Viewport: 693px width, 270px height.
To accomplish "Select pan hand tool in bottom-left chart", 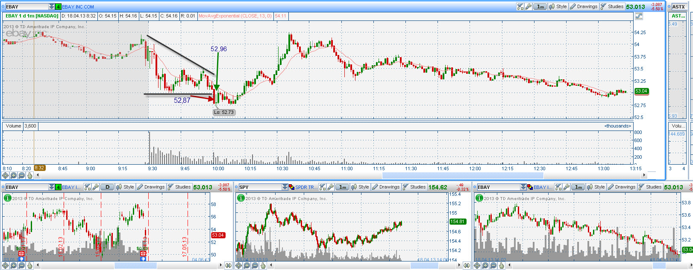I will click(30, 265).
